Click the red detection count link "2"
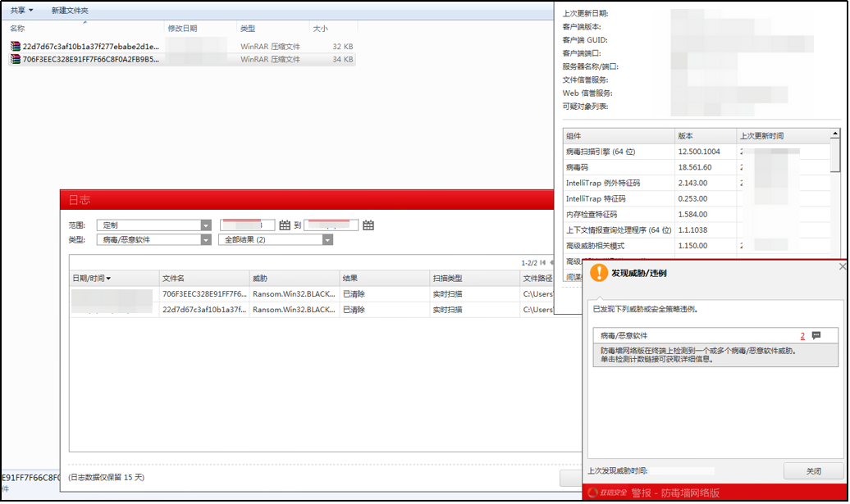This screenshot has height=504, width=850. click(x=802, y=335)
